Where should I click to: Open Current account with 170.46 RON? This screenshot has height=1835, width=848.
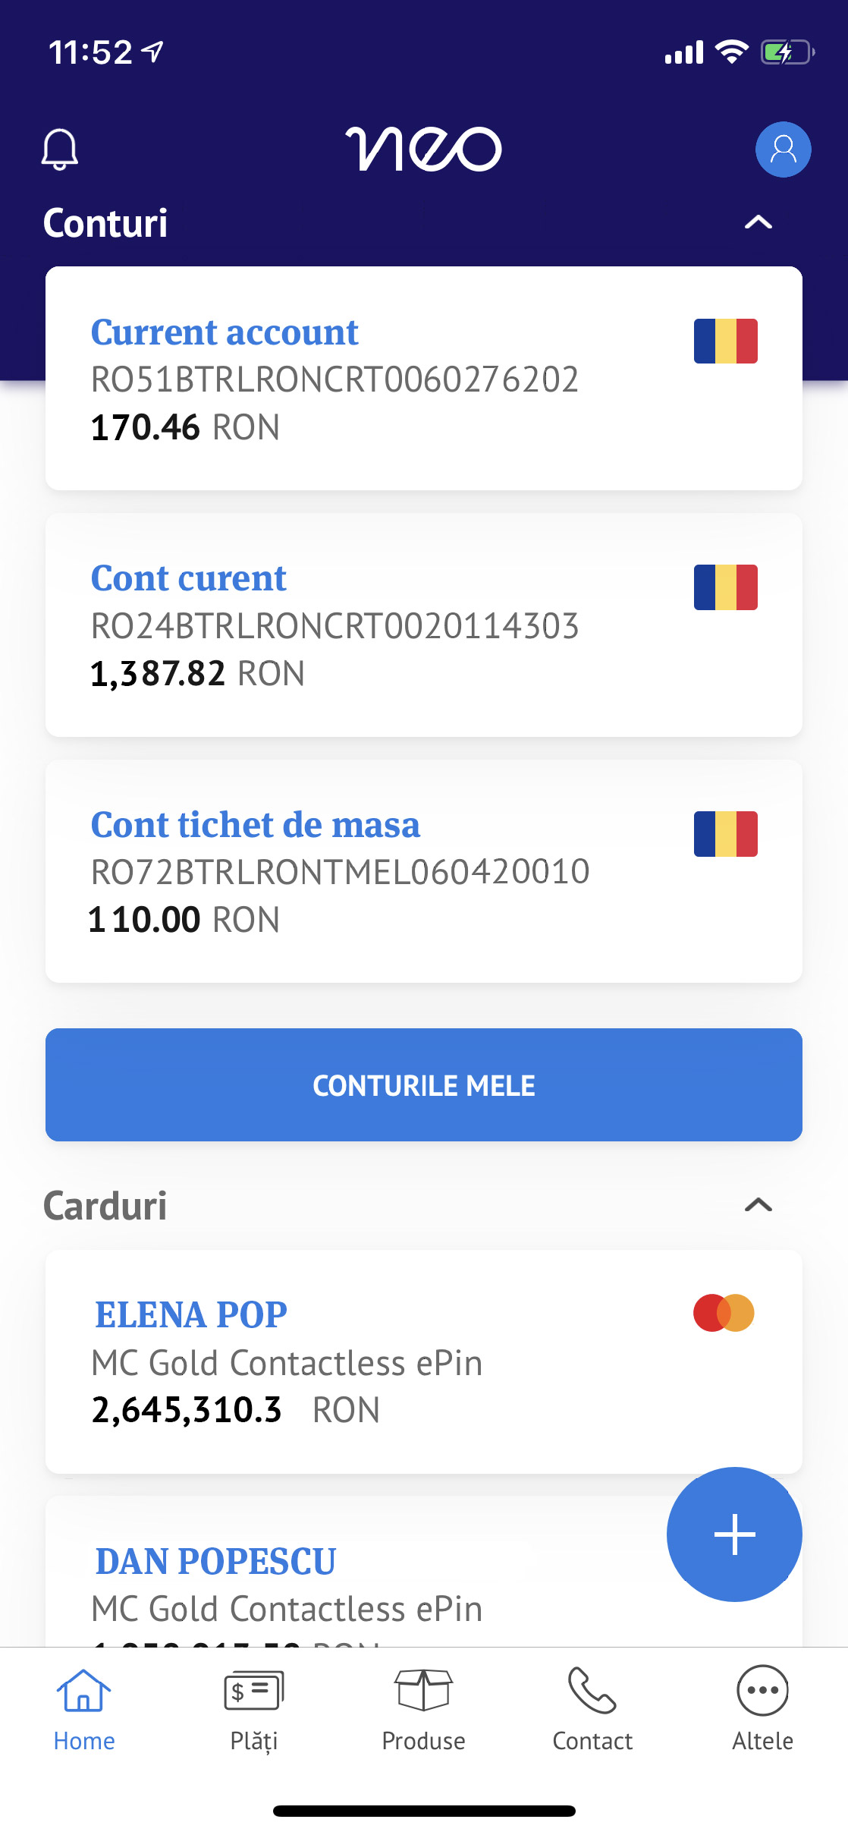click(424, 379)
